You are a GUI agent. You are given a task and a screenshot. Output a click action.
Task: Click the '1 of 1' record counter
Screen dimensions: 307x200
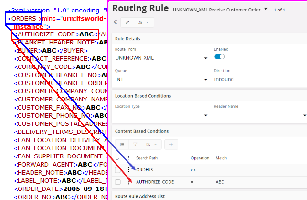pos(279,10)
